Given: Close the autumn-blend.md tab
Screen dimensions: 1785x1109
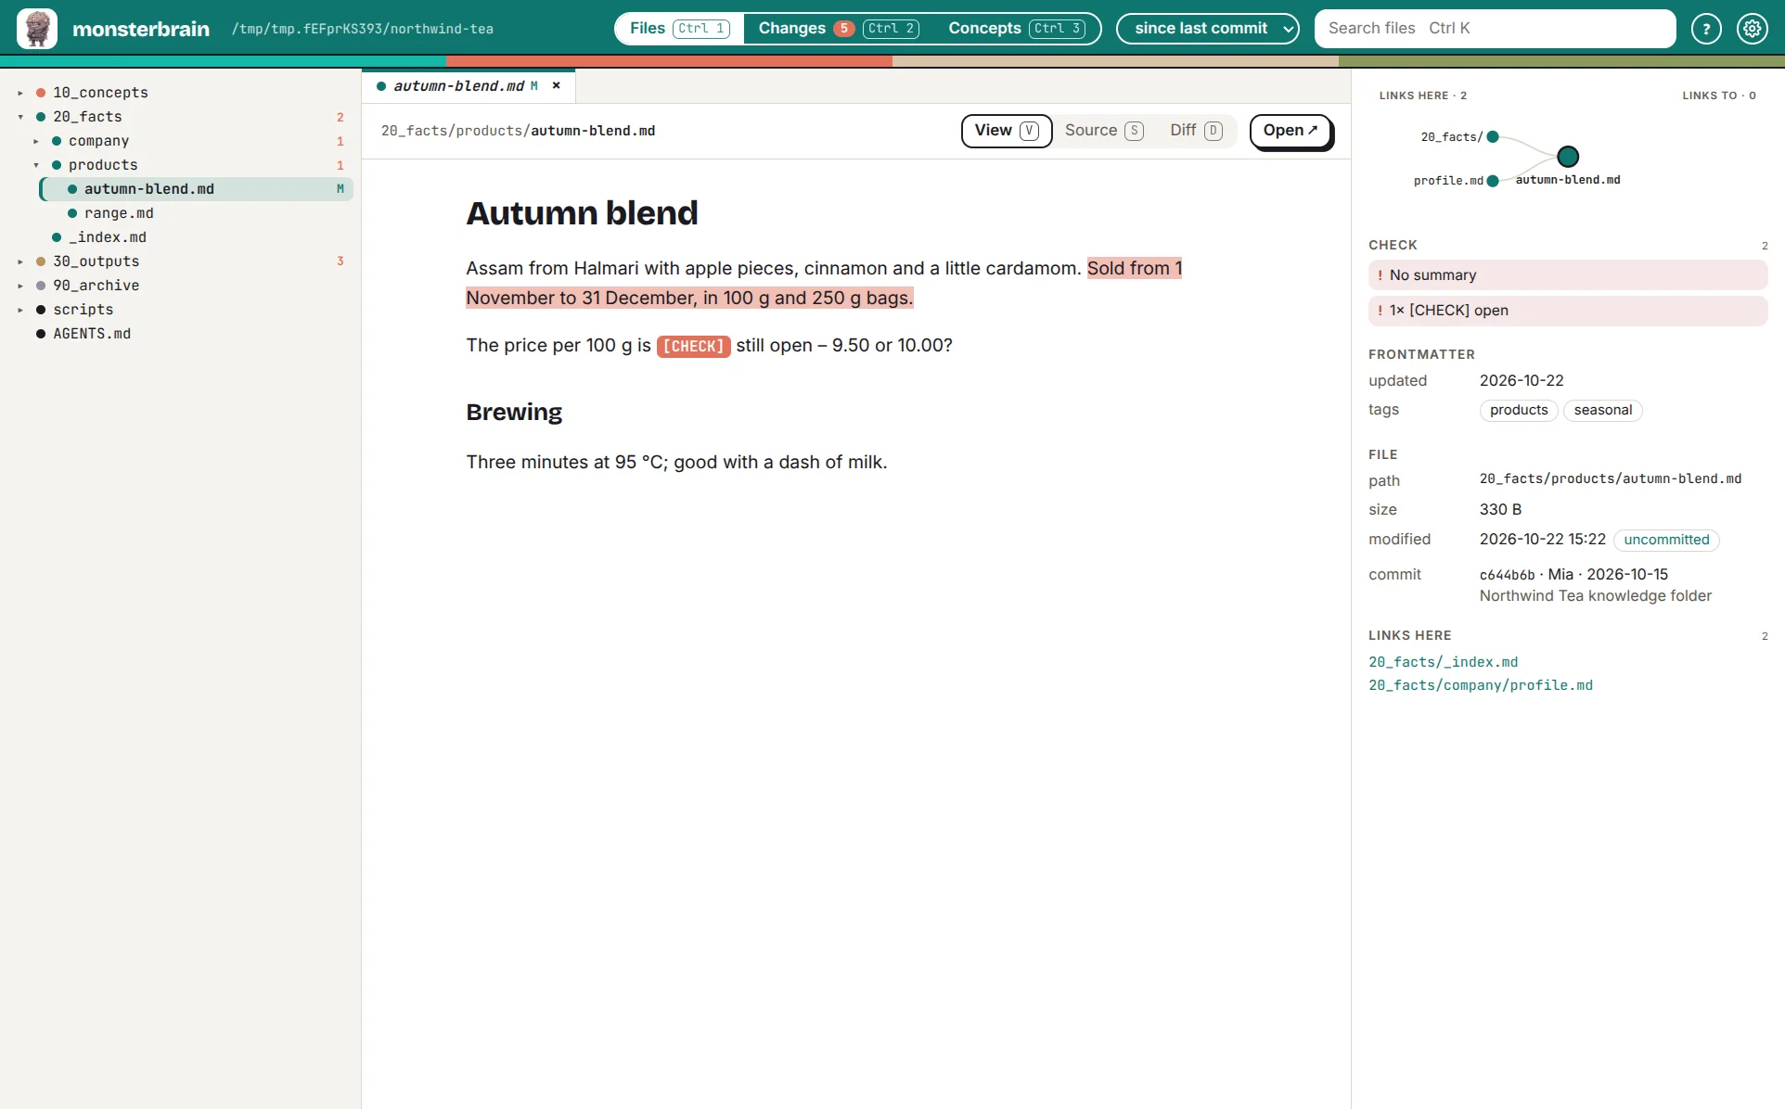Looking at the screenshot, I should [557, 85].
